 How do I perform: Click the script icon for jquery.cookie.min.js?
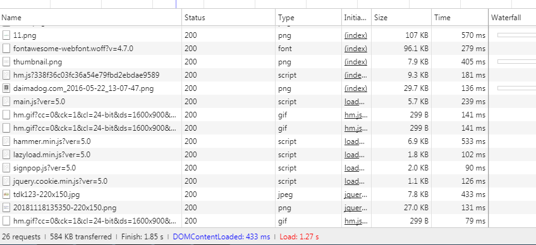pyautogui.click(x=6, y=181)
